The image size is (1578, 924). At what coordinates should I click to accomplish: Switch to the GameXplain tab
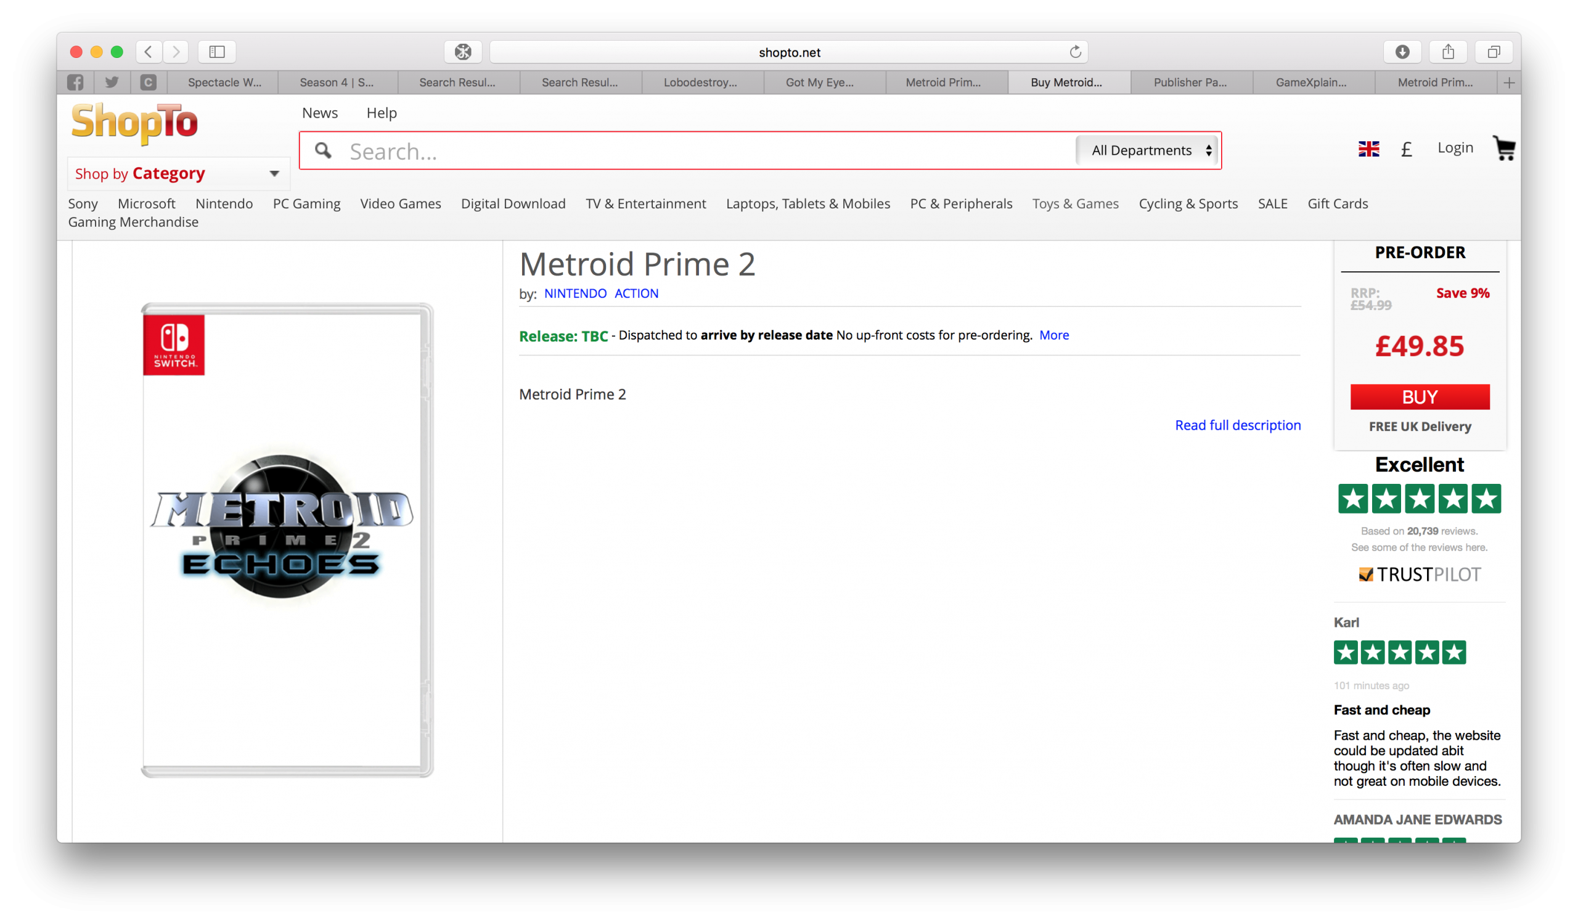click(1310, 83)
